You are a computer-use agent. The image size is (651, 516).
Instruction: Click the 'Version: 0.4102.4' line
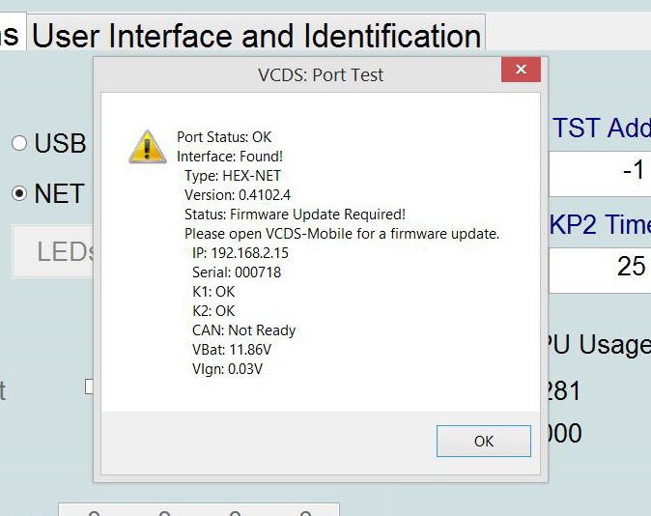238,195
